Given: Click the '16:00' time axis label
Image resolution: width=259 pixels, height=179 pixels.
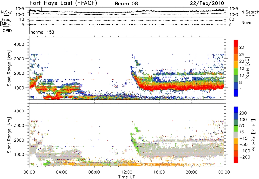Looking at the screenshot, I should pos(159,172).
